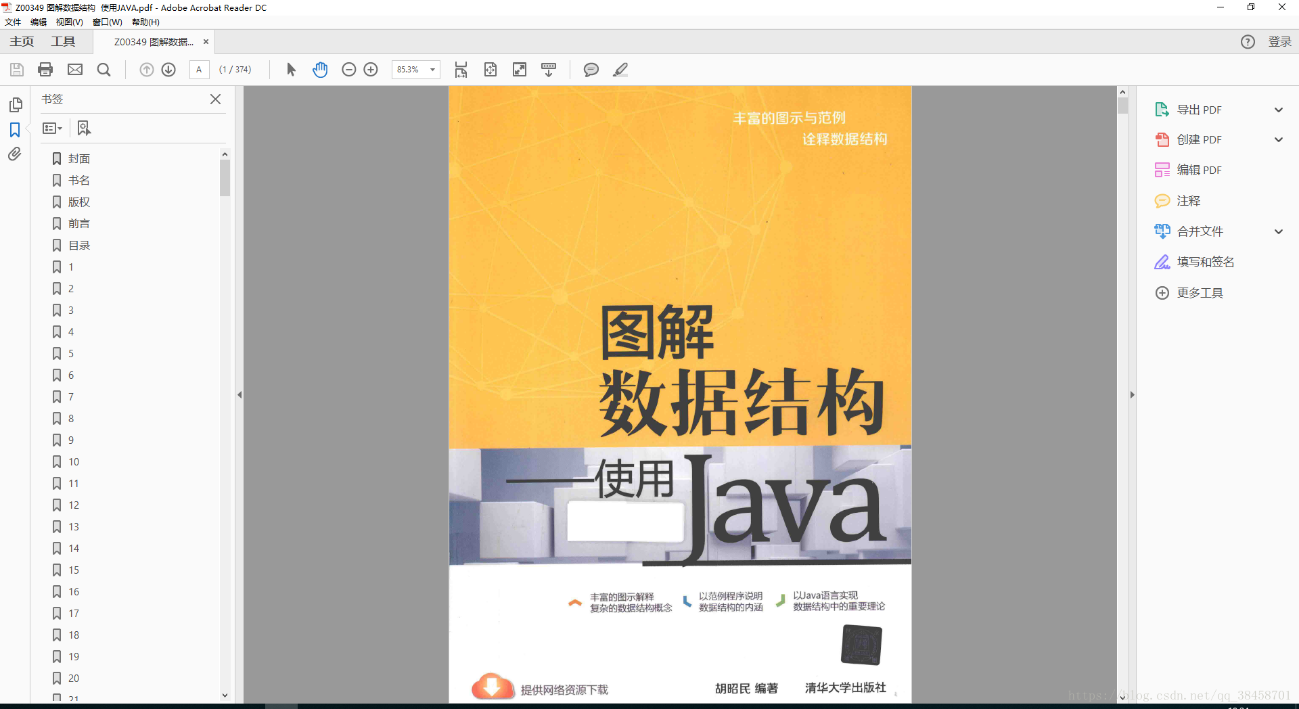
Task: Open the Find text magnifier icon
Action: click(104, 70)
